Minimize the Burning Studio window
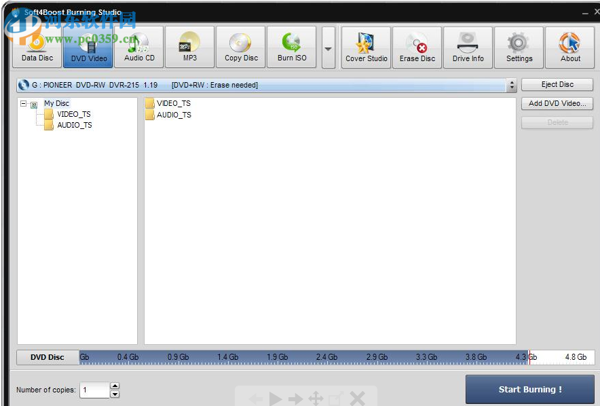Image resolution: width=600 pixels, height=406 pixels. pyautogui.click(x=585, y=14)
